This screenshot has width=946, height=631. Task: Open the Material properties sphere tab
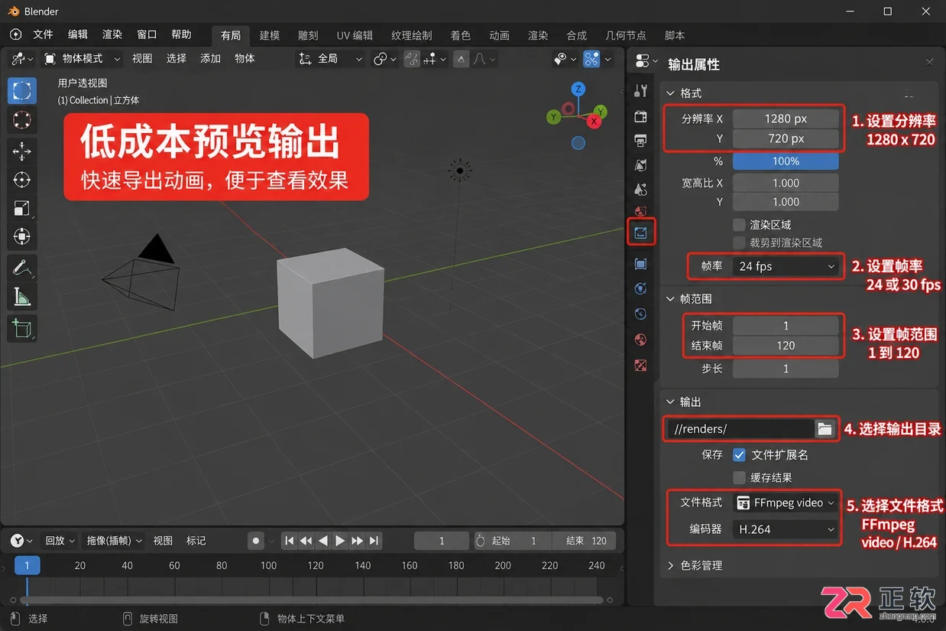(x=641, y=340)
